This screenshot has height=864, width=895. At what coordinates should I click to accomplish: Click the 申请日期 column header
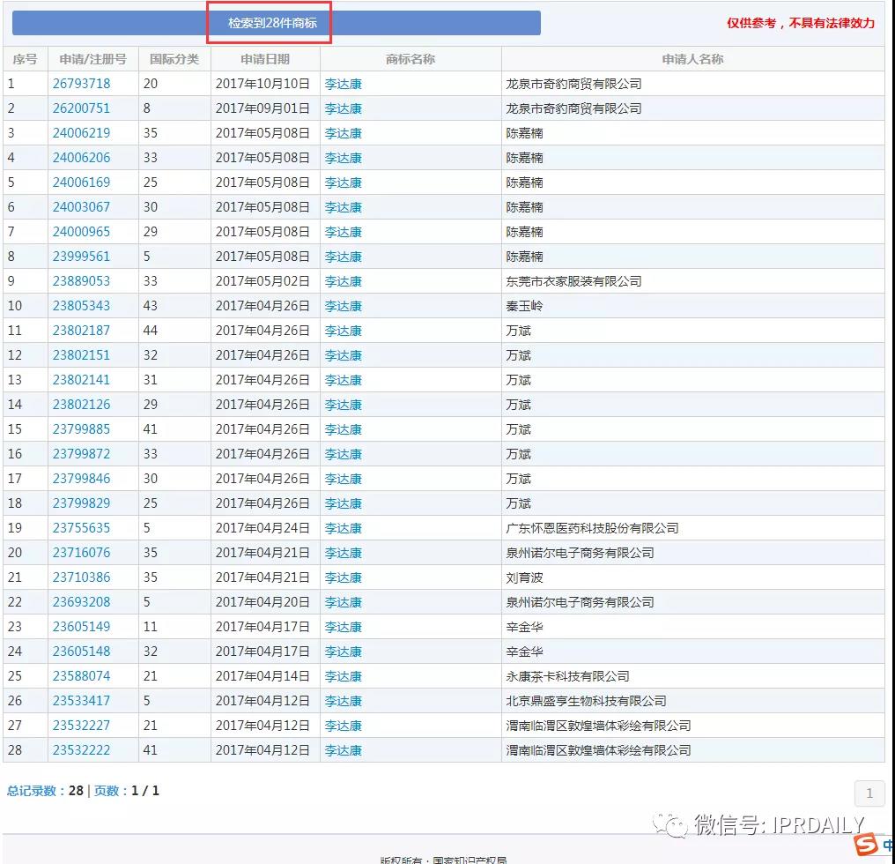point(265,59)
